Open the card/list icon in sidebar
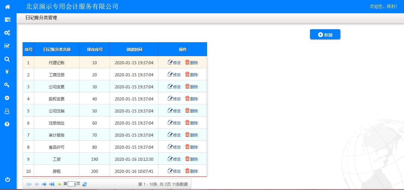The image size is (404, 190). (x=8, y=20)
